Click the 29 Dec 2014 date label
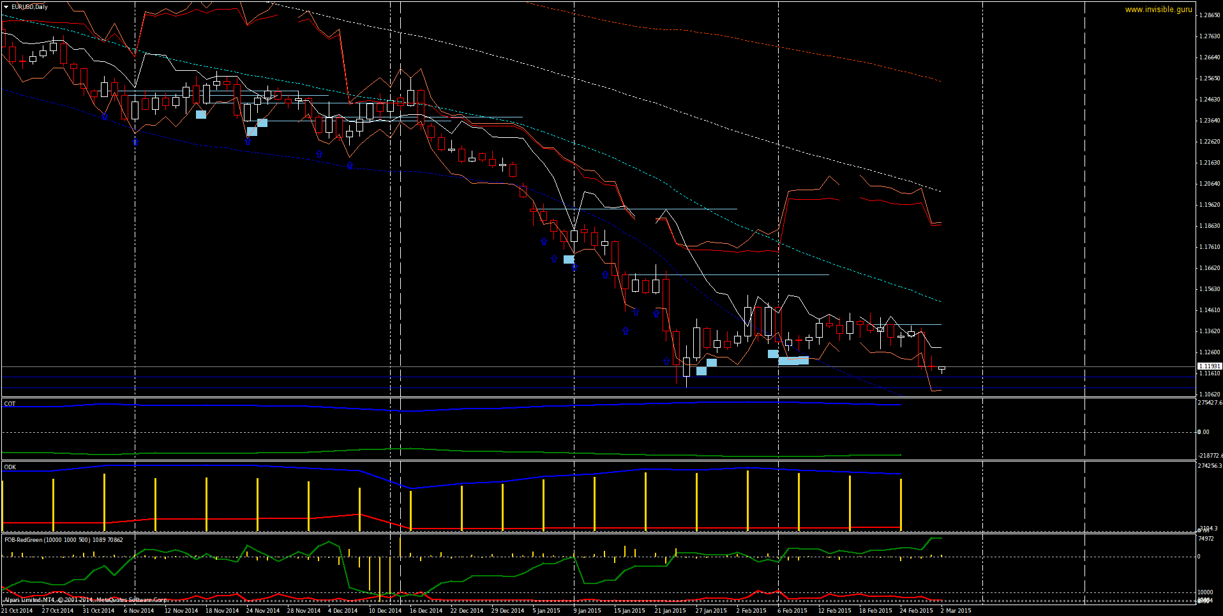 (508, 610)
